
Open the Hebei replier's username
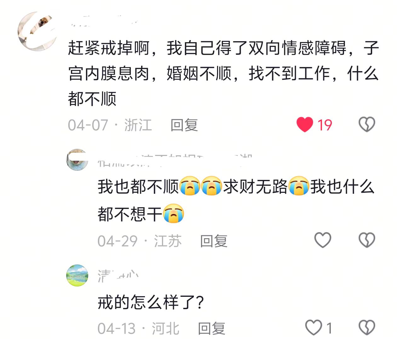point(118,276)
